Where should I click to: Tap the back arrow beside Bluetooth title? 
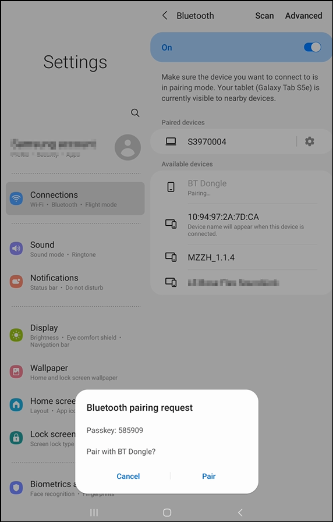tap(165, 15)
